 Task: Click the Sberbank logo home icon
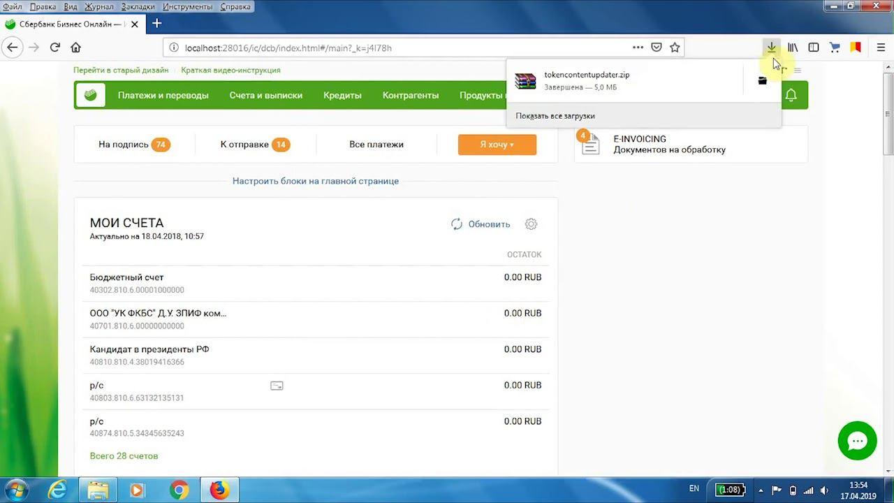(91, 95)
